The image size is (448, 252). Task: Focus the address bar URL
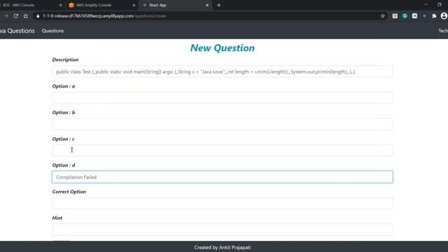click(104, 16)
